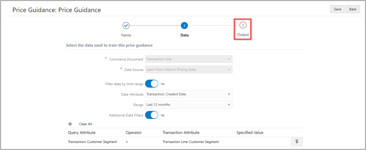Select the Output step label
Screen dimensions: 366x150
pyautogui.click(x=243, y=35)
